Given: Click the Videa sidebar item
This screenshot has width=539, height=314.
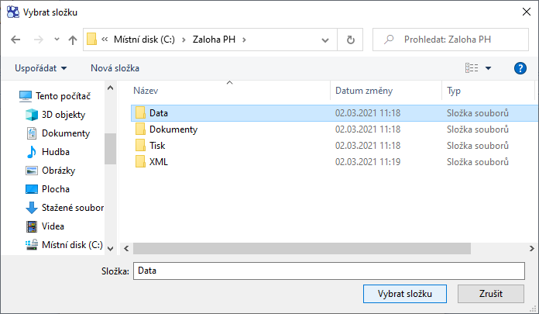Looking at the screenshot, I should pyautogui.click(x=53, y=226).
